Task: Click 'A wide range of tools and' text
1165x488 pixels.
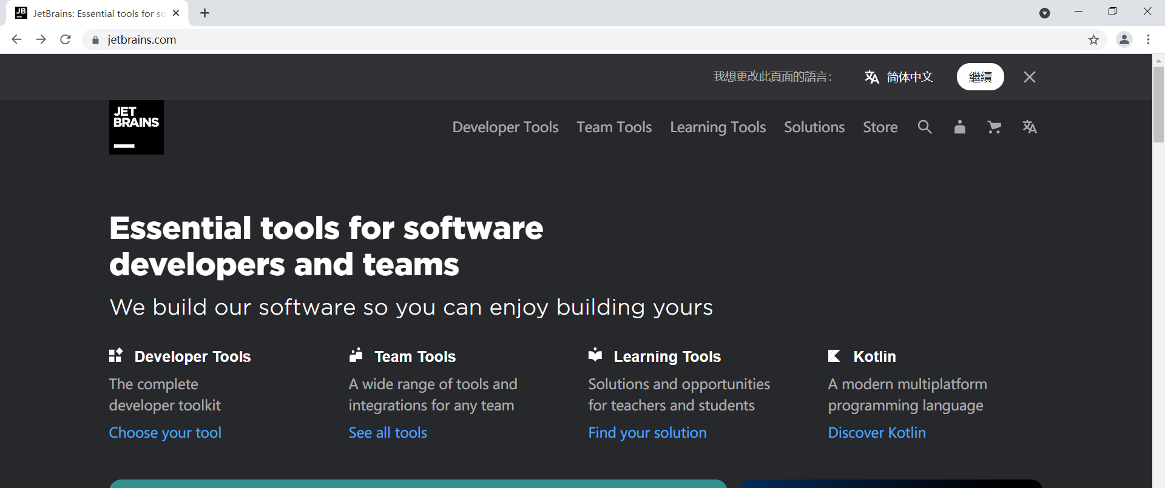Action: pyautogui.click(x=433, y=384)
